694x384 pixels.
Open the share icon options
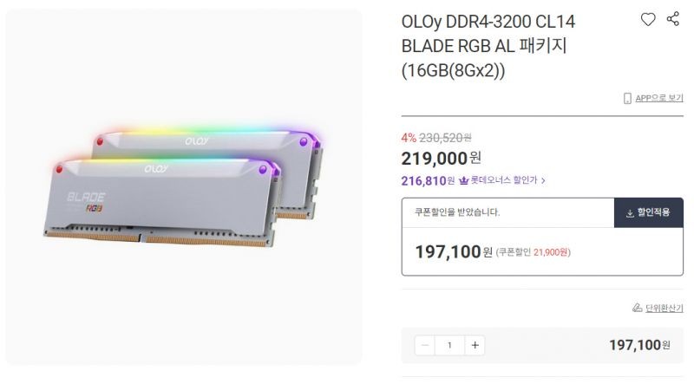point(673,19)
